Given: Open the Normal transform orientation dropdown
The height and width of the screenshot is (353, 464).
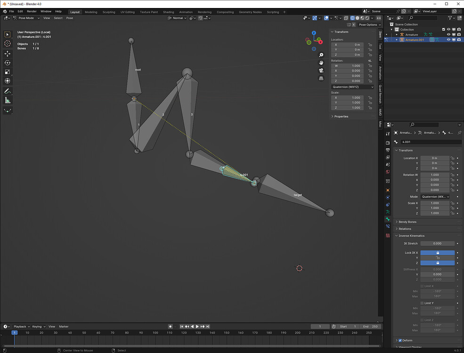Looking at the screenshot, I should (177, 18).
